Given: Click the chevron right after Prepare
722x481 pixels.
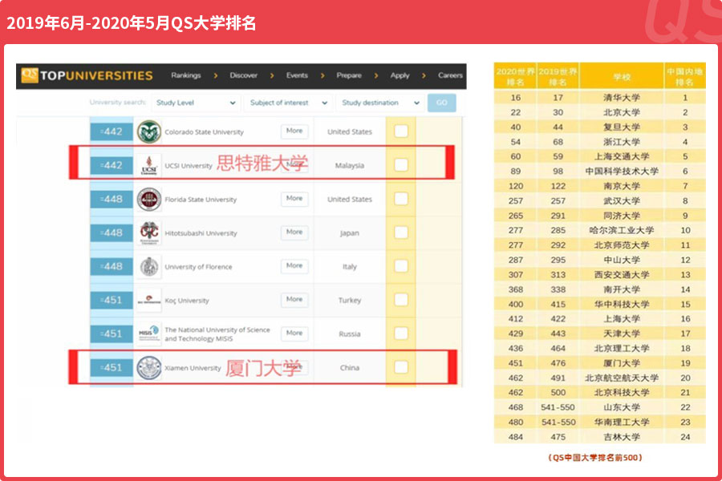Looking at the screenshot, I should point(376,75).
